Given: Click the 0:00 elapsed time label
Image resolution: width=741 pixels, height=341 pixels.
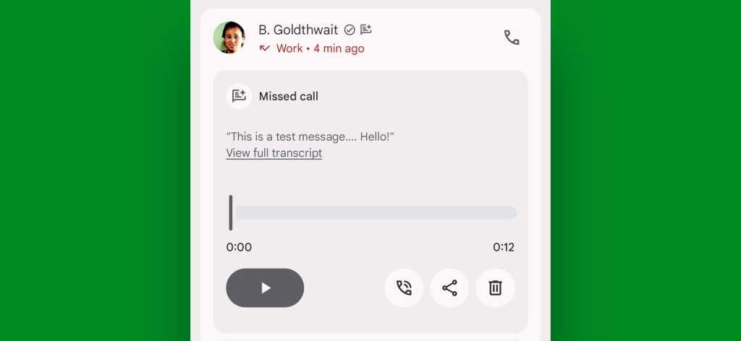Looking at the screenshot, I should pyautogui.click(x=239, y=248).
